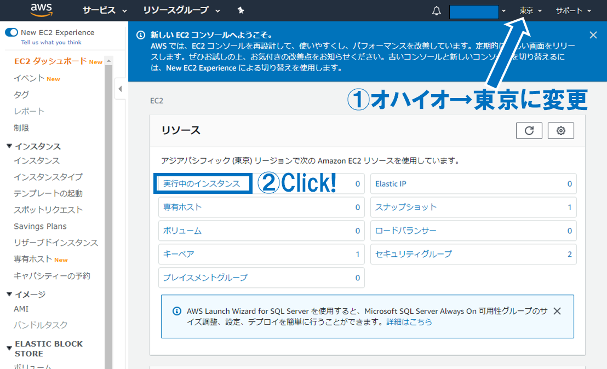Open リザーブドインスタンス in the sidebar
Image resolution: width=607 pixels, height=369 pixels.
click(x=56, y=243)
